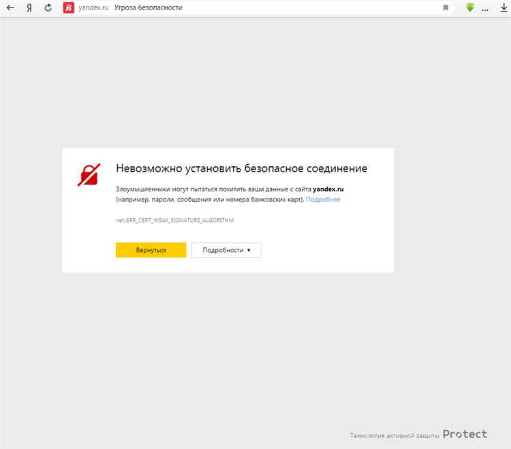Open the Downloads panel icon at far right
The height and width of the screenshot is (449, 511).
point(504,7)
